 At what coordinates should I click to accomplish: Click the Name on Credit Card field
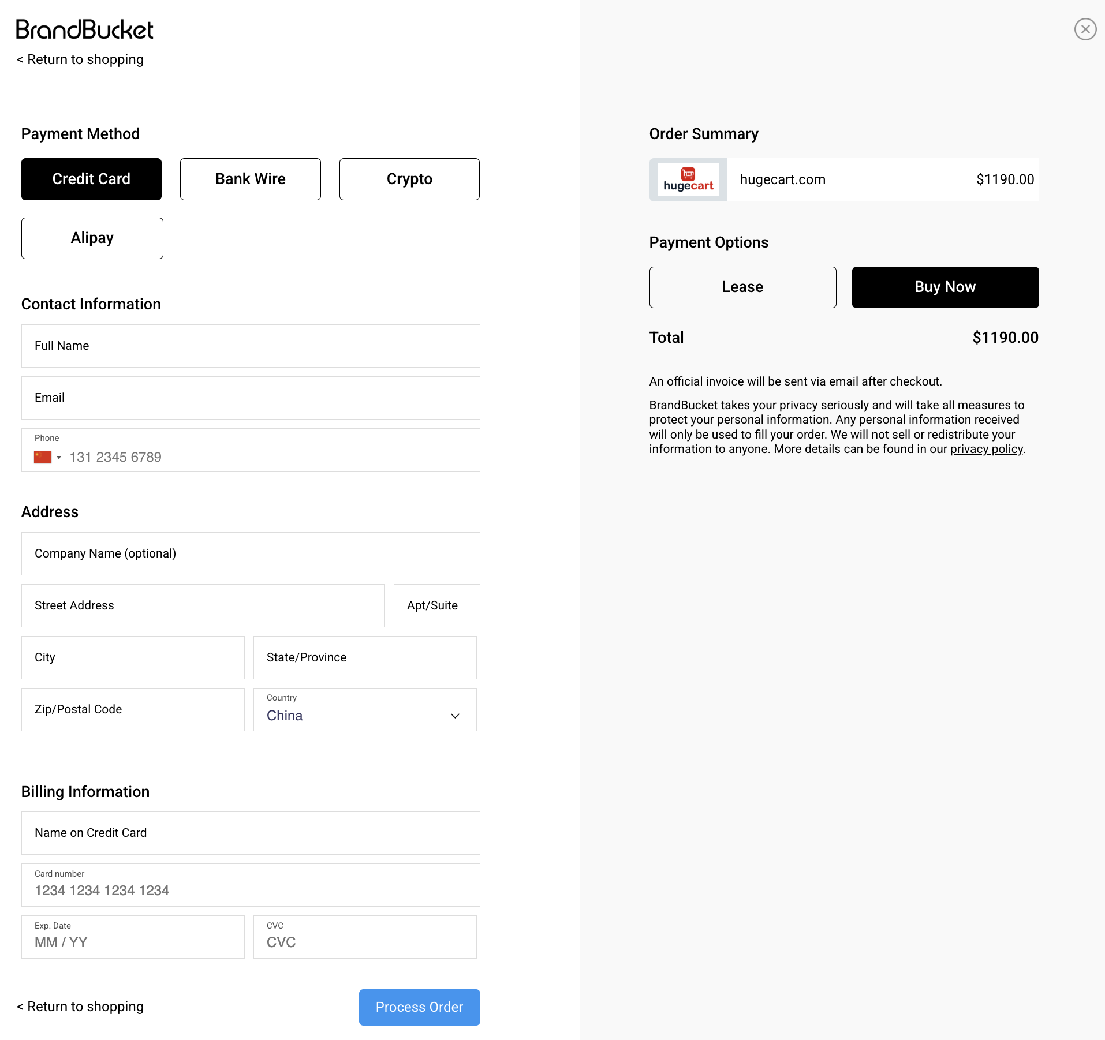pos(251,833)
